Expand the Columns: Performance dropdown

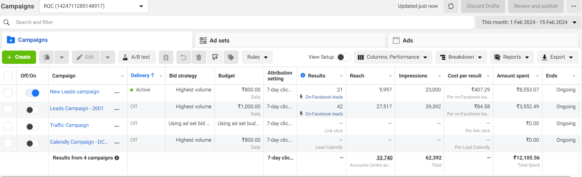click(x=393, y=57)
